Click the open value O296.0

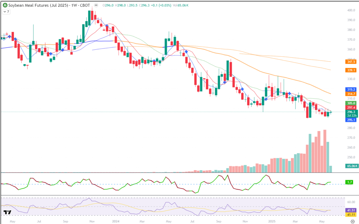108,5
